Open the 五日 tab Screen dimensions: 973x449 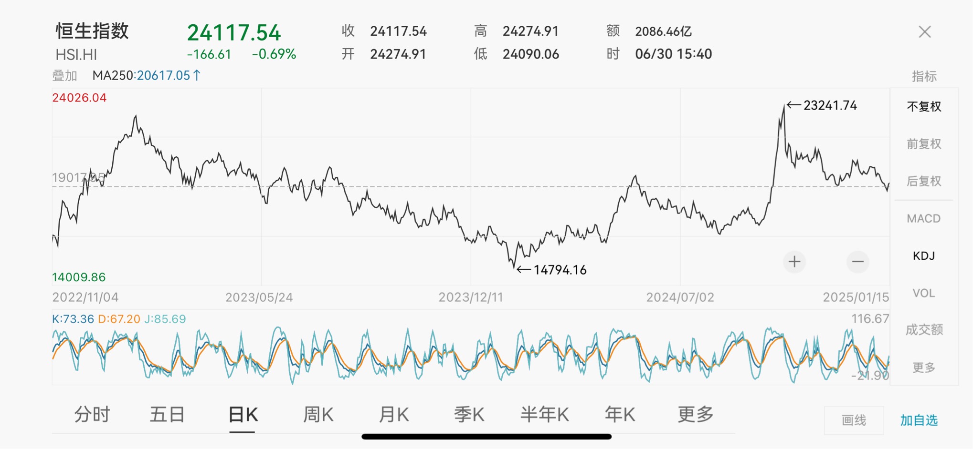click(167, 414)
